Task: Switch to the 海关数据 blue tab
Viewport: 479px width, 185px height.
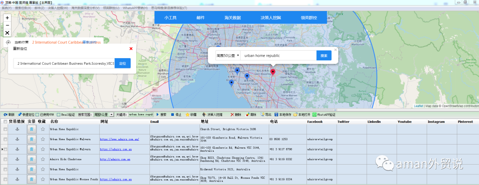Action: click(232, 18)
